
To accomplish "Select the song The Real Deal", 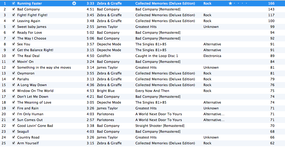I will (x=28, y=56).
